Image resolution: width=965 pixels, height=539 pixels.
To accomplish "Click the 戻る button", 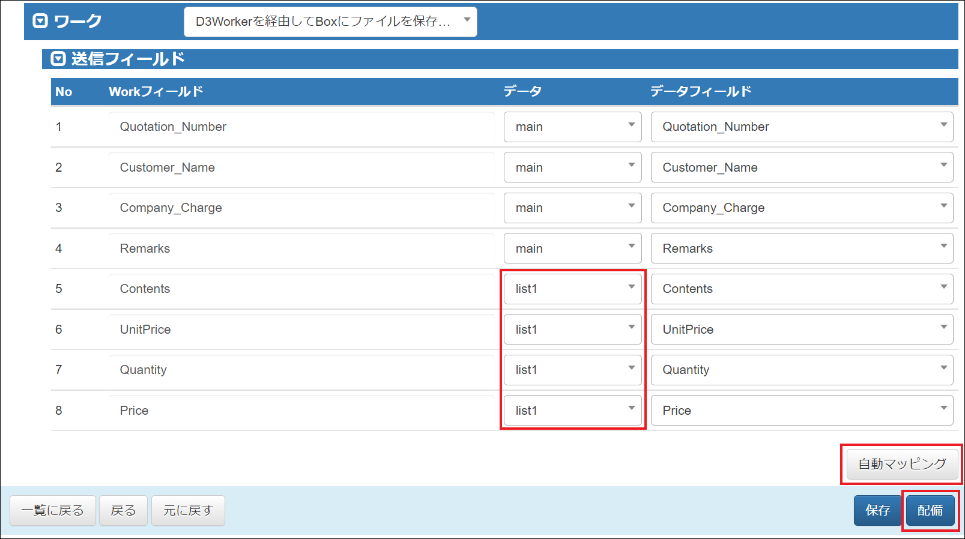I will [123, 510].
